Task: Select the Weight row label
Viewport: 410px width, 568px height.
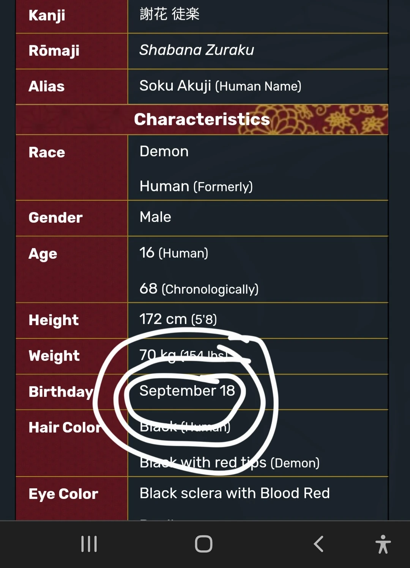Action: coord(54,356)
